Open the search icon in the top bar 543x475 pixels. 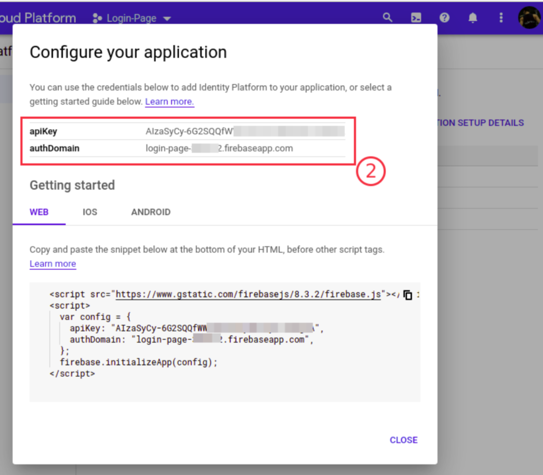click(x=388, y=17)
